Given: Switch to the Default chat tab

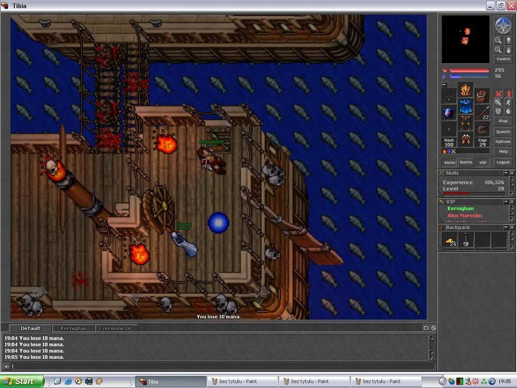Looking at the screenshot, I should pos(30,328).
